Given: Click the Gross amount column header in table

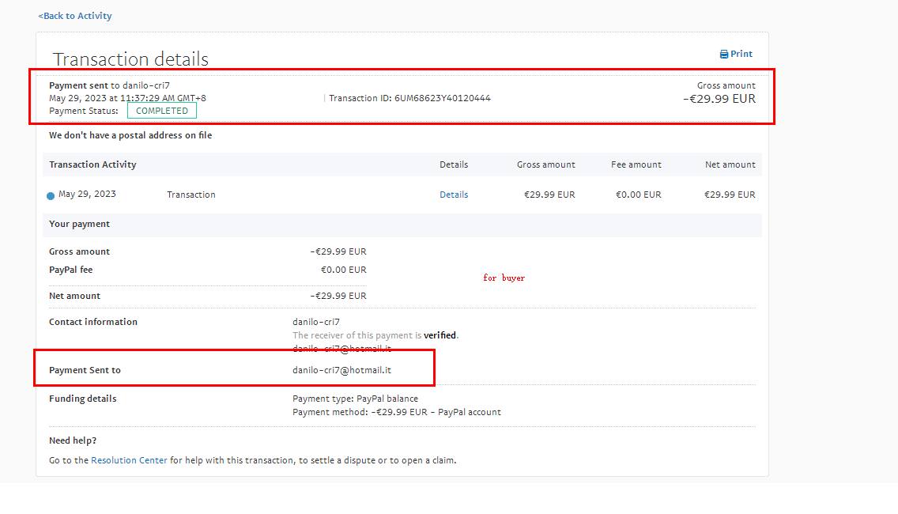Looking at the screenshot, I should pyautogui.click(x=545, y=164).
